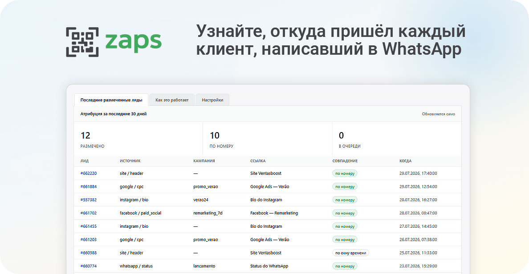Click the date 25.07.2026, 11:33:00
This screenshot has width=529, height=274.
click(418, 253)
